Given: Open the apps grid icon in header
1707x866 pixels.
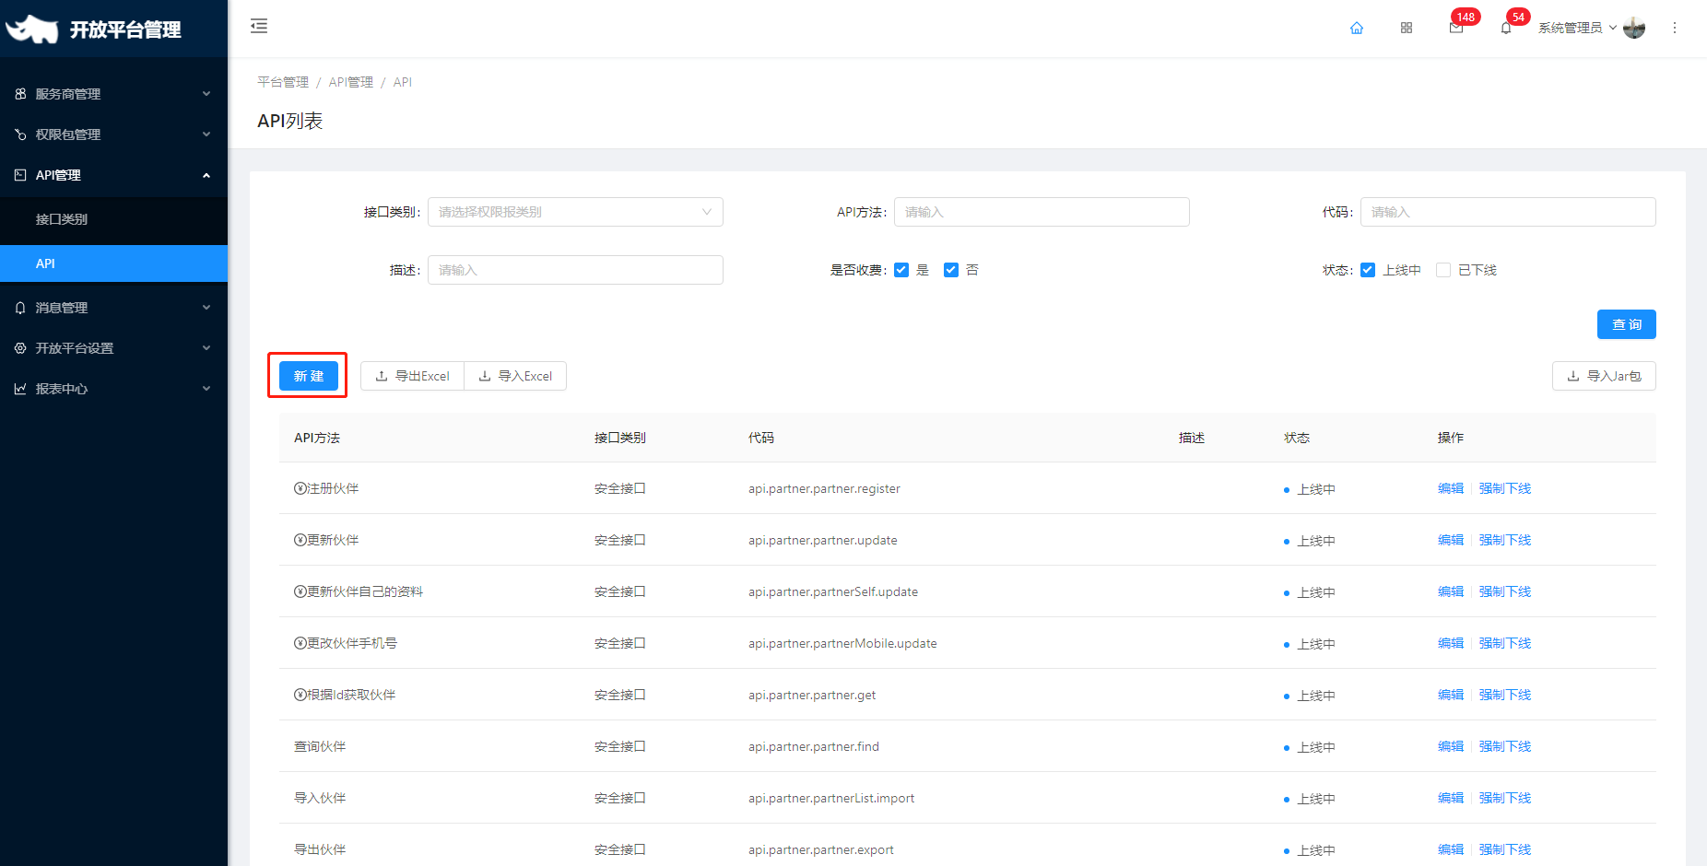Looking at the screenshot, I should point(1407,28).
